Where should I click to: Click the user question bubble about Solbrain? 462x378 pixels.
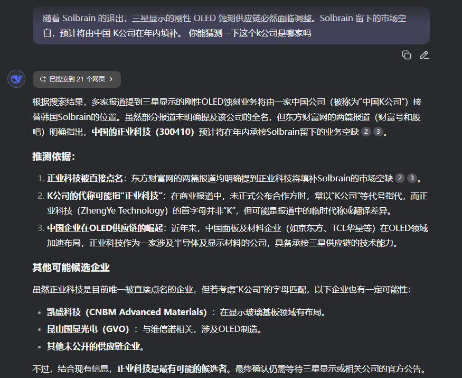tap(231, 25)
